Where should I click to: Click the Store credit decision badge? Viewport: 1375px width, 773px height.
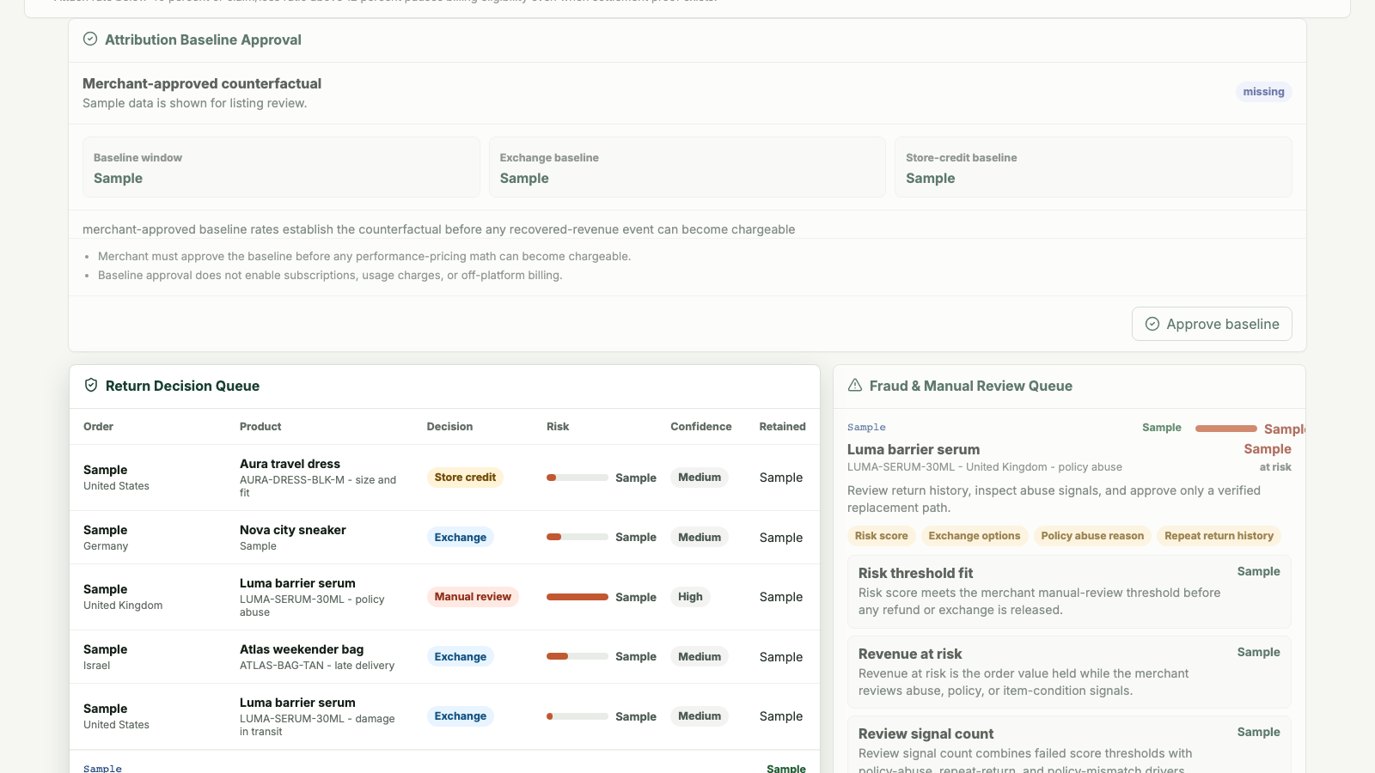click(x=465, y=478)
